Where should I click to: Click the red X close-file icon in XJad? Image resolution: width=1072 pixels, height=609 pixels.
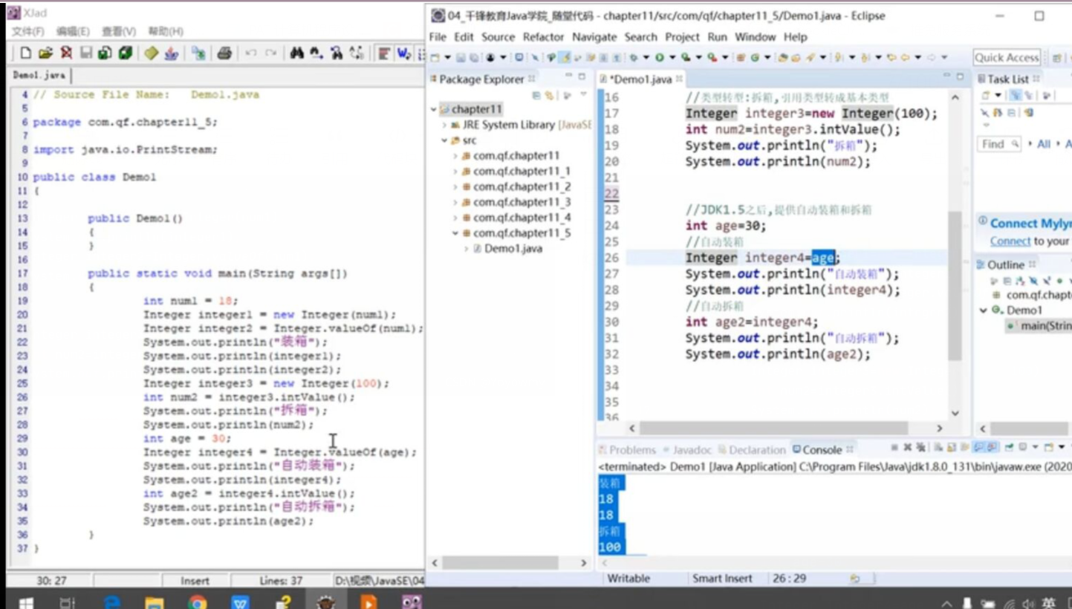pos(65,53)
